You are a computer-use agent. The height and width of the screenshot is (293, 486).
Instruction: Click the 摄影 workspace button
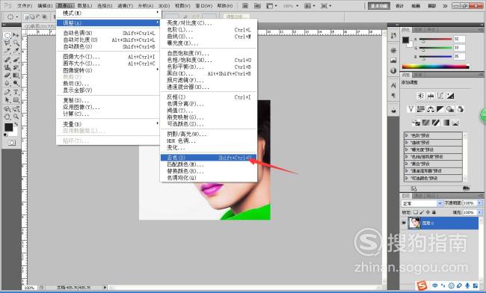point(431,6)
